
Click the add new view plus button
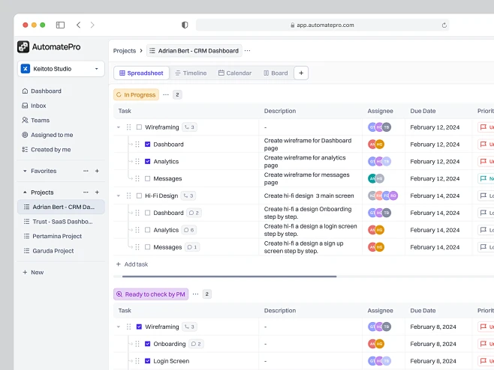coord(301,73)
